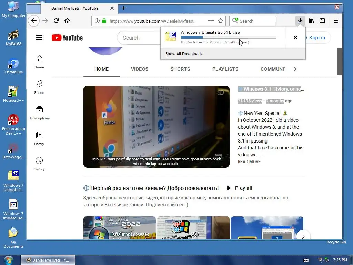Close the Daniel Myslivets YouTube tab
The width and height of the screenshot is (353, 265).
(x=112, y=8)
